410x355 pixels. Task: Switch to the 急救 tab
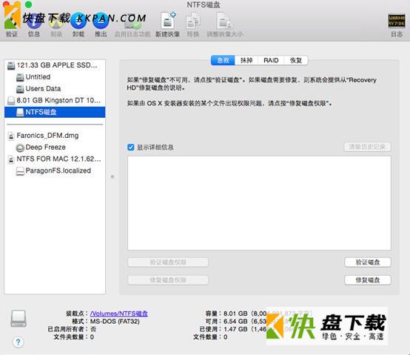tap(223, 61)
